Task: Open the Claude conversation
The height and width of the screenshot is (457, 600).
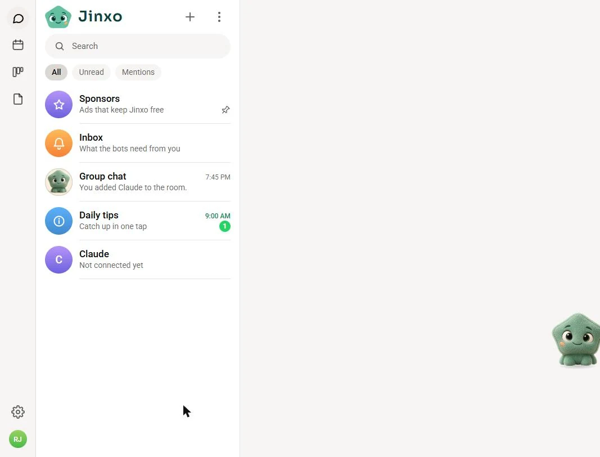Action: (138, 259)
